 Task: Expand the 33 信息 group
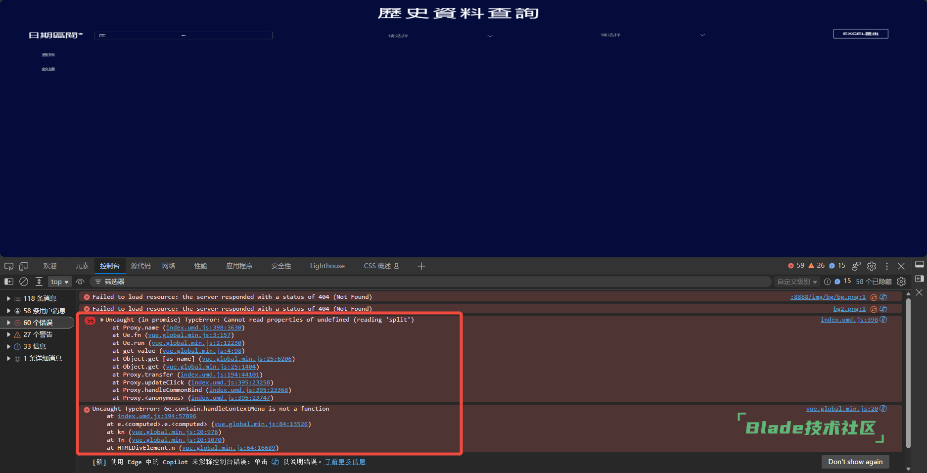[x=9, y=346]
